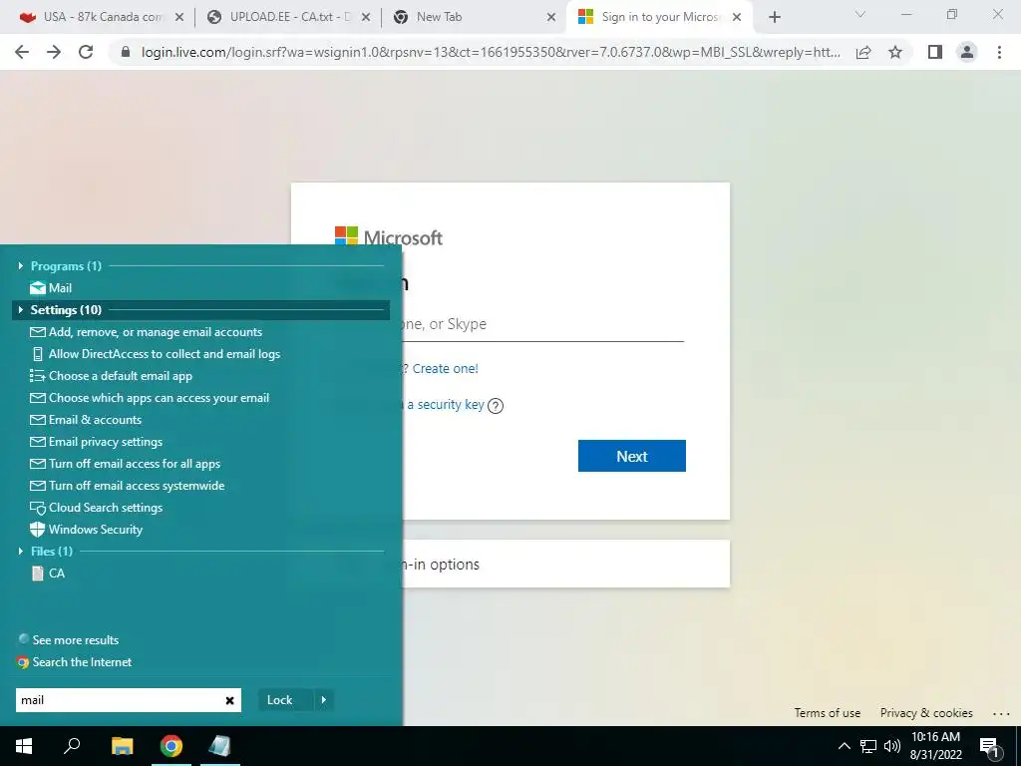
Task: Reload the page
Action: [x=86, y=52]
